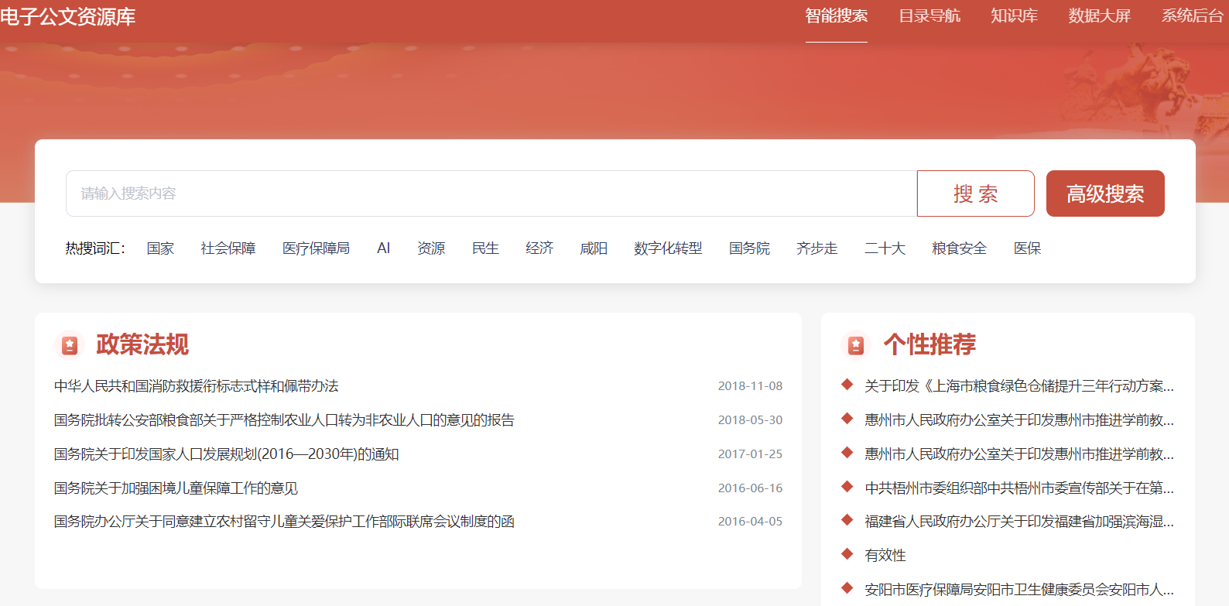Open the 目录导航 tab
This screenshot has width=1229, height=606.
(929, 16)
